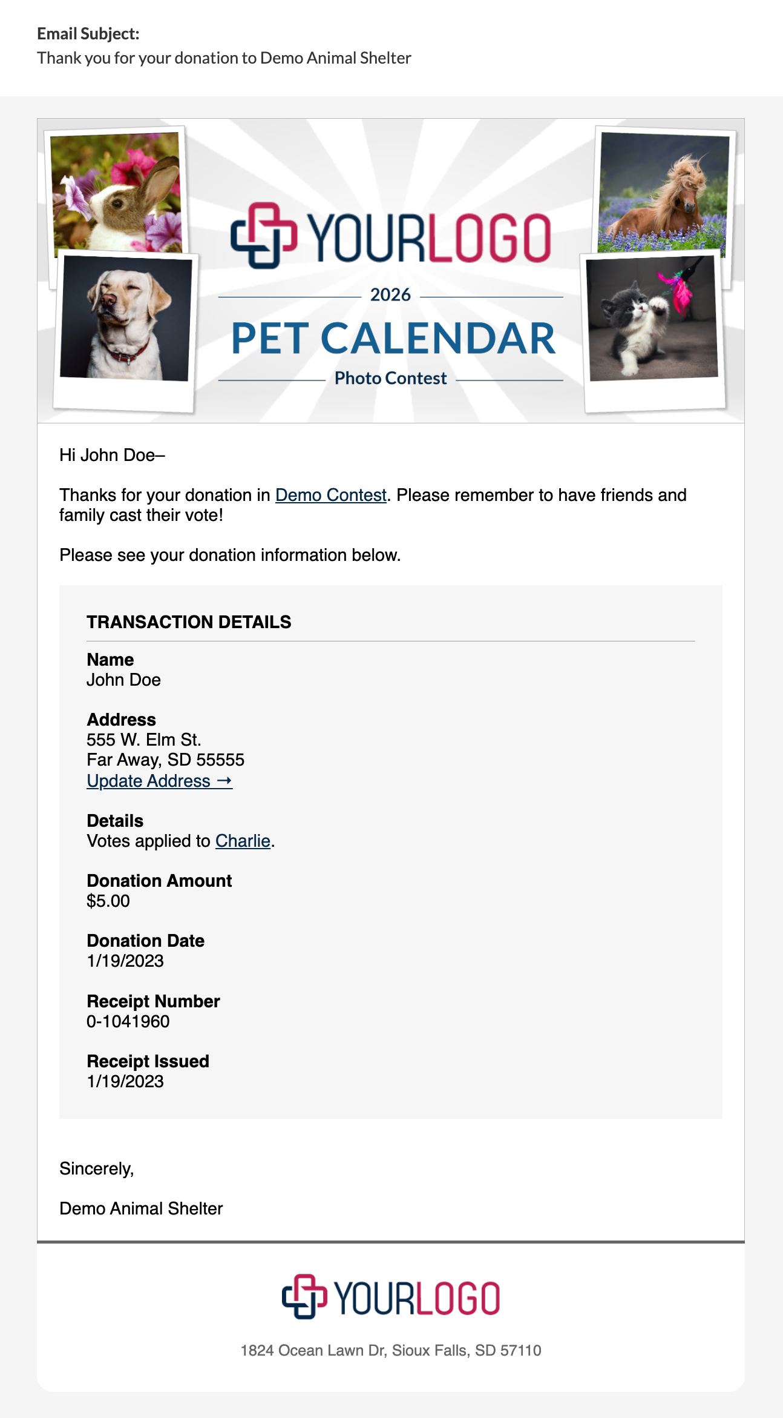Click the footer Sioux Falls address

(x=391, y=1350)
